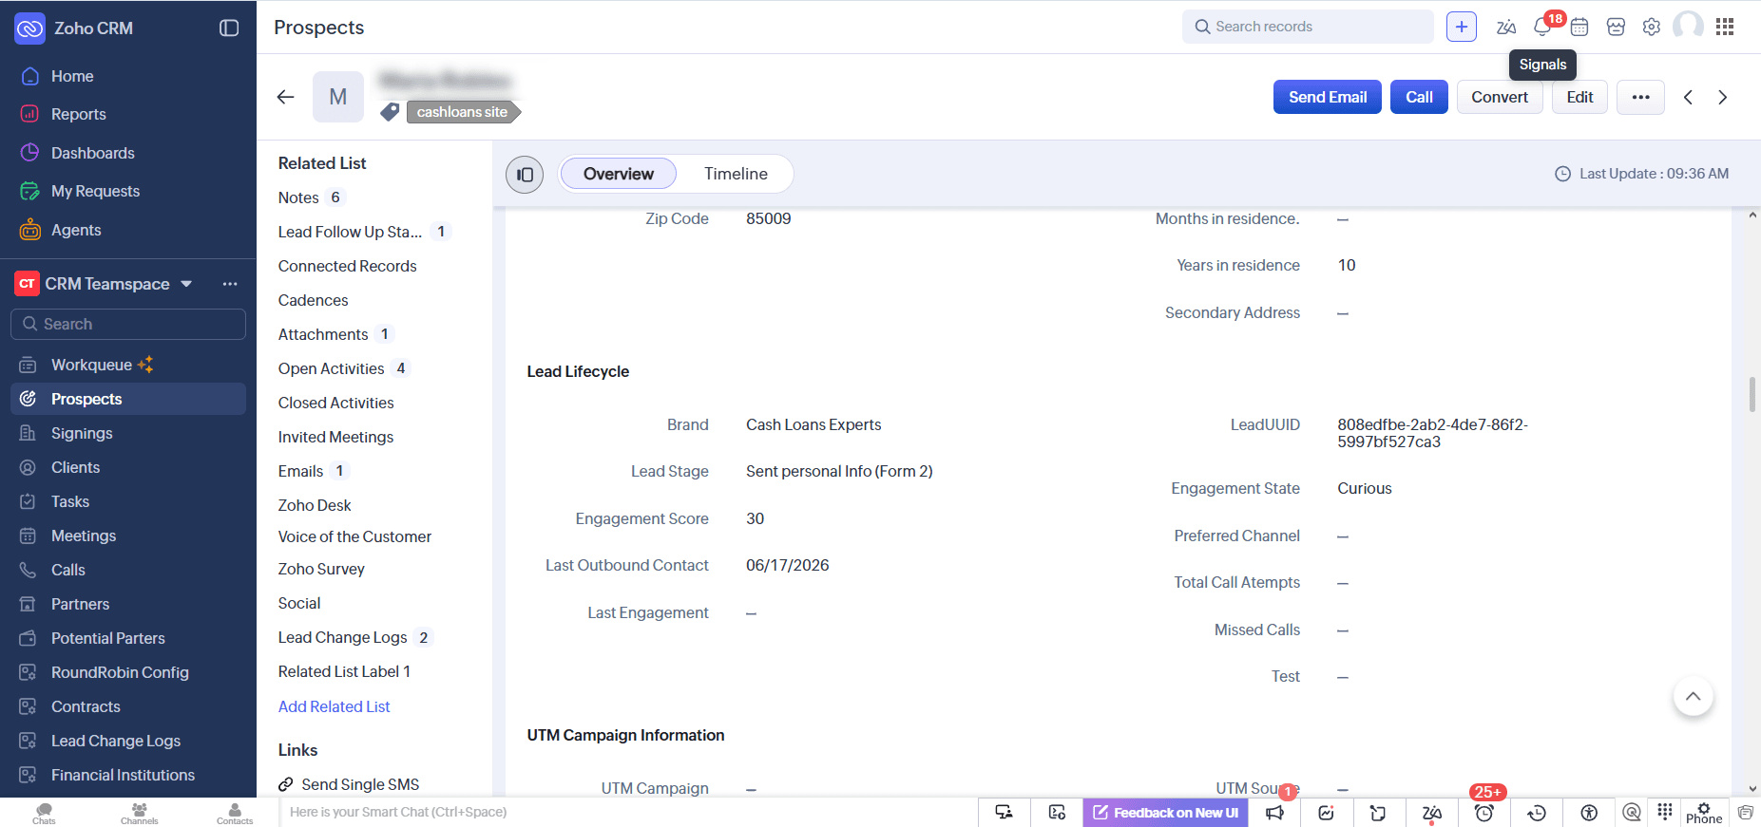Open Contacts in bottom bar

(235, 813)
